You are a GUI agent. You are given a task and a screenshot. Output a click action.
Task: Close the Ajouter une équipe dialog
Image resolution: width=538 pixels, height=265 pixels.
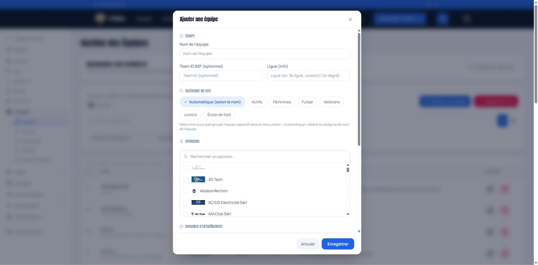(350, 19)
